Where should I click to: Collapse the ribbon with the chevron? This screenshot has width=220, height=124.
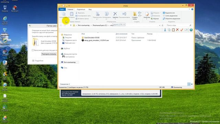(189, 9)
